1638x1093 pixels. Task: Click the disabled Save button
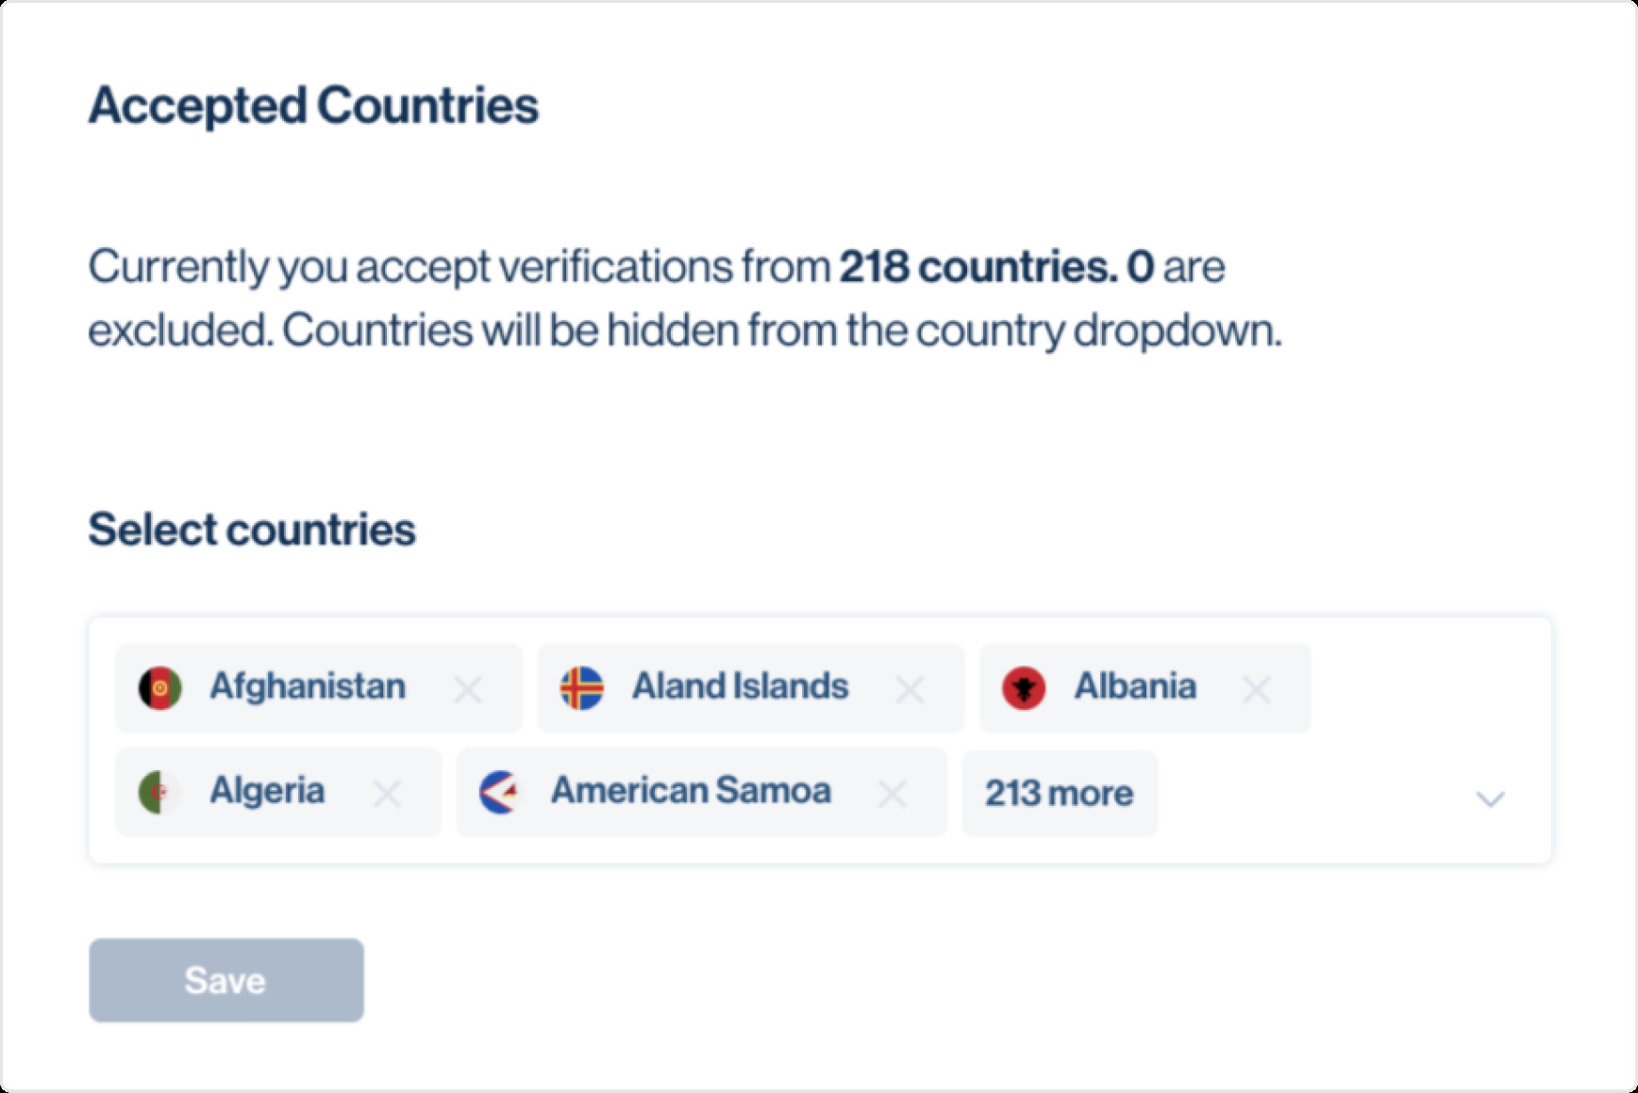click(x=226, y=980)
